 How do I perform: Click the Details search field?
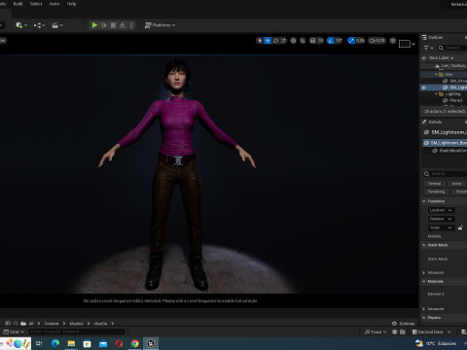tap(445, 174)
